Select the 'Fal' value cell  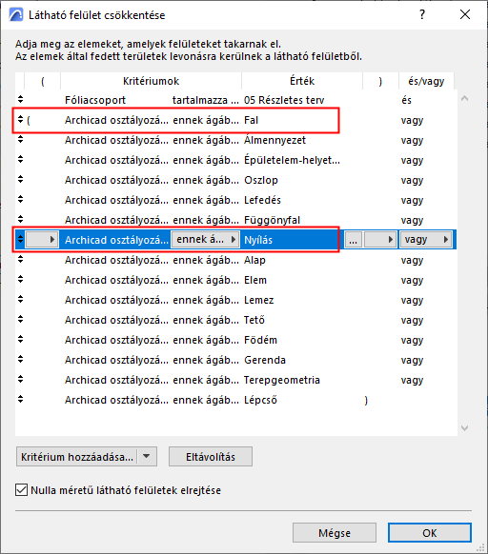(252, 120)
